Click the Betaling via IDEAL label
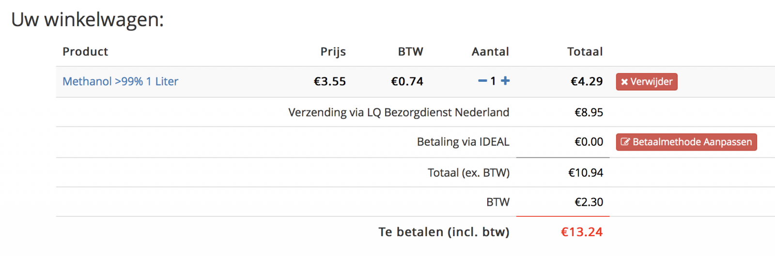 tap(463, 142)
